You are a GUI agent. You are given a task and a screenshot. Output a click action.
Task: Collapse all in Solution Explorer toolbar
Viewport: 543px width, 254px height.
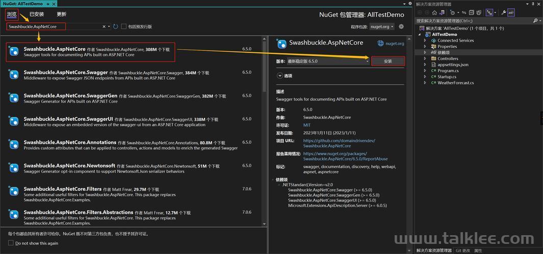click(x=471, y=12)
